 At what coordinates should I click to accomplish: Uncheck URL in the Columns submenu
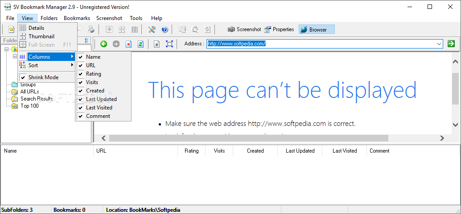tap(103, 65)
